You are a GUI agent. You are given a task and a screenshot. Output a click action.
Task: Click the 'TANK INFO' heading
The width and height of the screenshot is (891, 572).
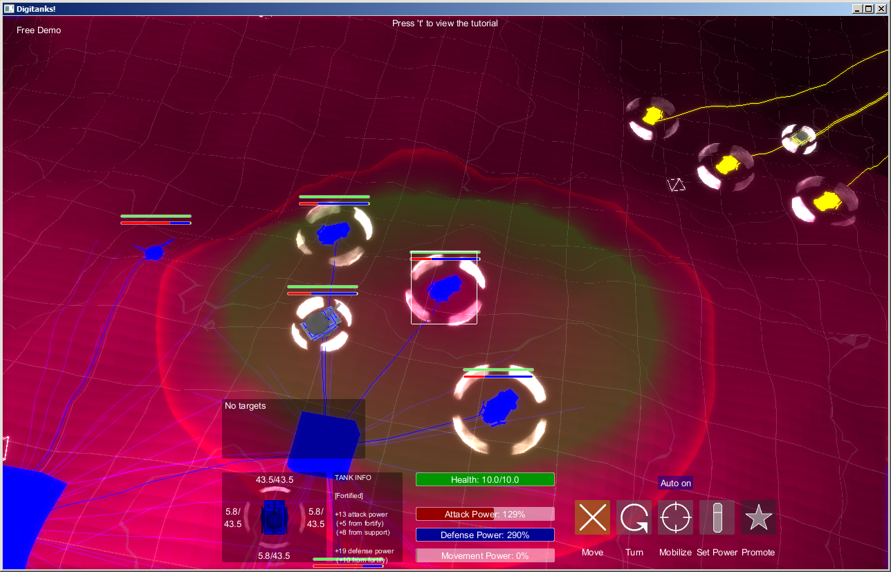click(x=353, y=477)
